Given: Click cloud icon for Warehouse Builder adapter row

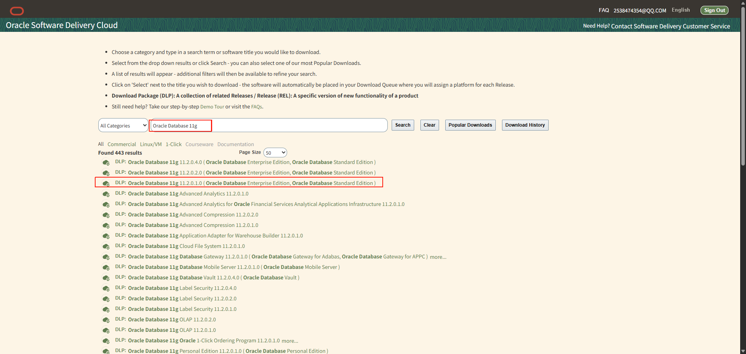Looking at the screenshot, I should coord(106,236).
